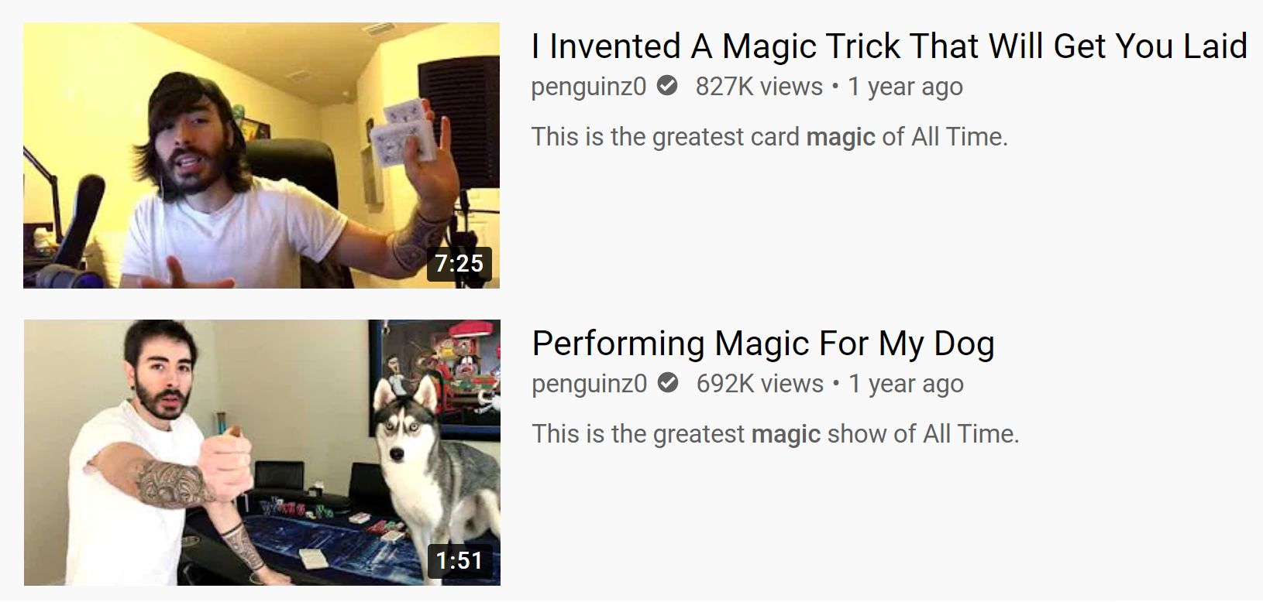Click the verified badge on the dog video
This screenshot has width=1263, height=602.
pyautogui.click(x=668, y=383)
